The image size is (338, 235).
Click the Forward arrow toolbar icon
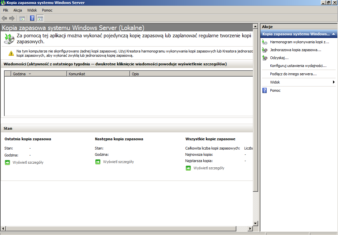pyautogui.click(x=12, y=18)
